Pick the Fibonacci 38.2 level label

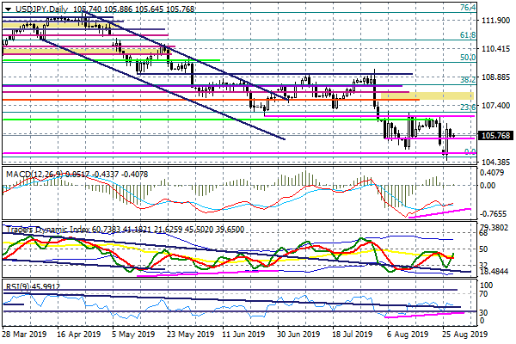click(469, 79)
